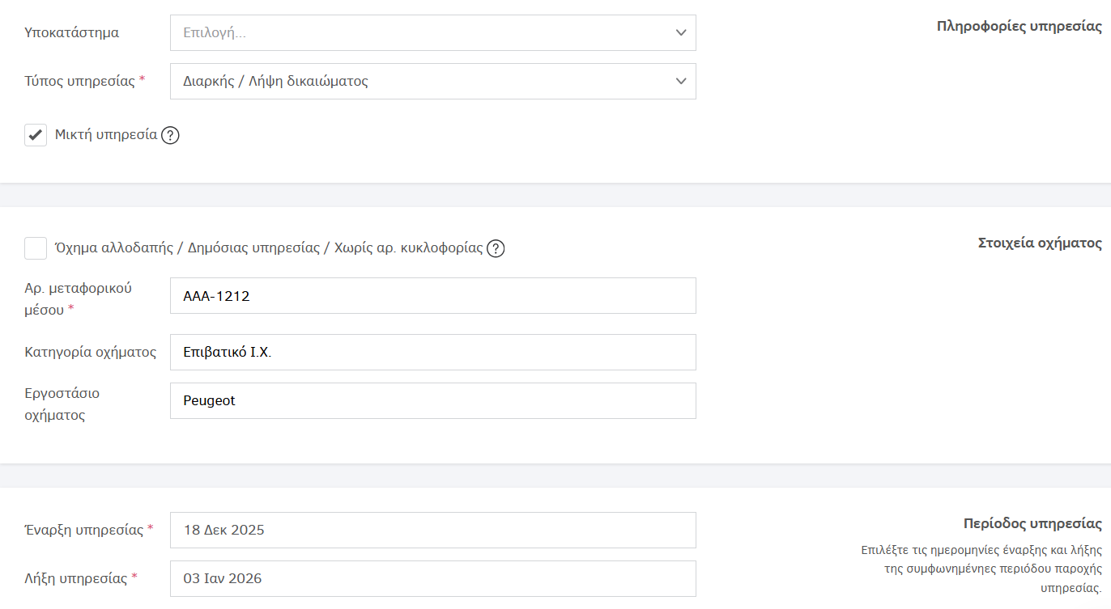Click the Κατηγορία οχήματος field Επιβατικό Ι.Χ.
1111x609 pixels.
432,353
